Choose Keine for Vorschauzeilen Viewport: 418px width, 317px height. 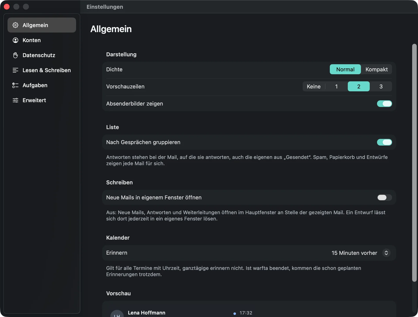[313, 87]
